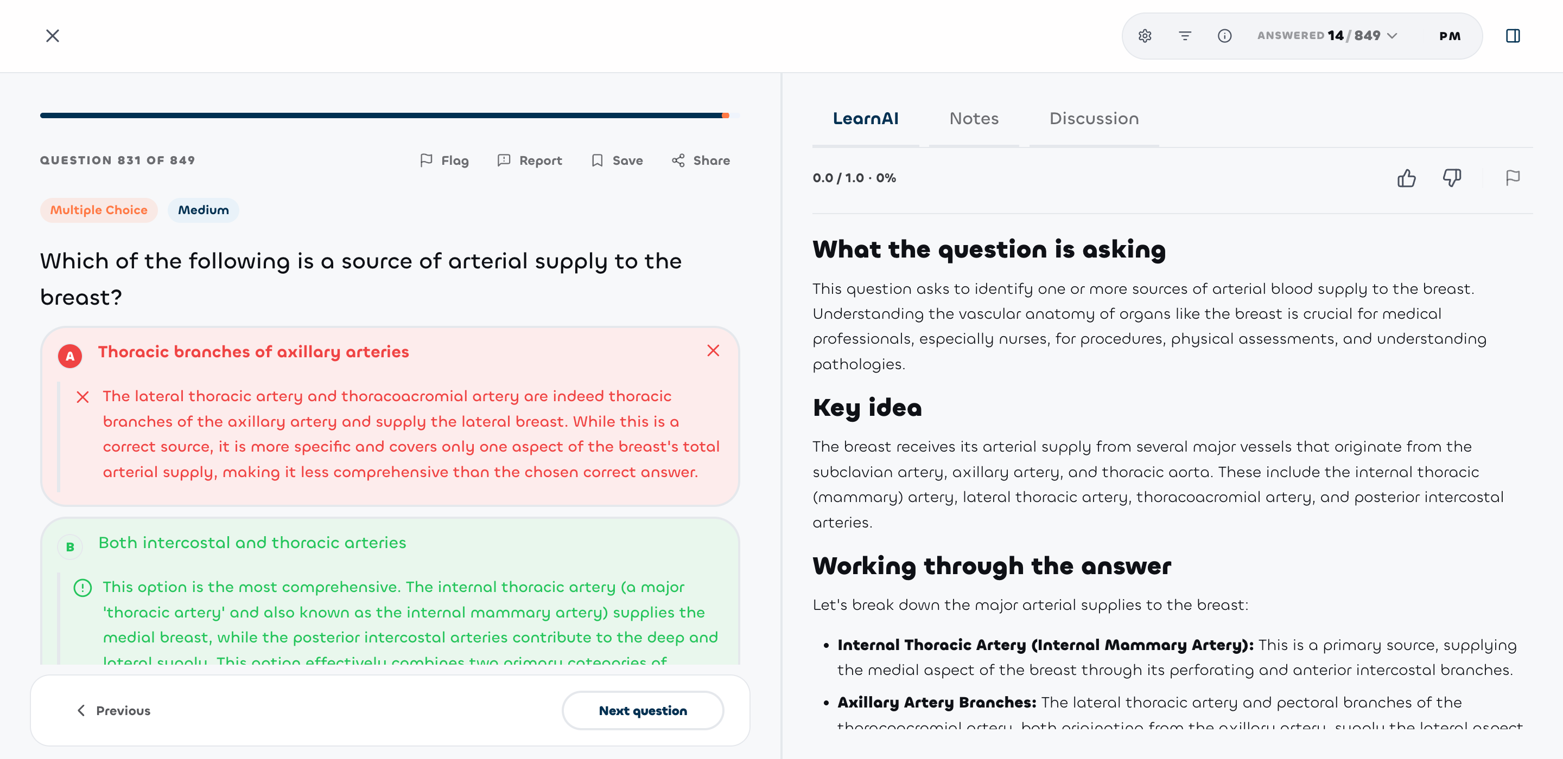Screen dimensions: 1563x759
Task: Flag the LearnAI explanation
Action: pos(1512,178)
